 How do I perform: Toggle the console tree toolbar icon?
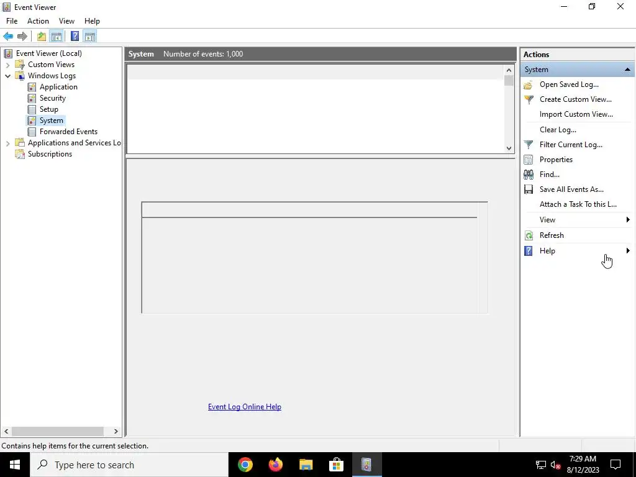tap(56, 37)
